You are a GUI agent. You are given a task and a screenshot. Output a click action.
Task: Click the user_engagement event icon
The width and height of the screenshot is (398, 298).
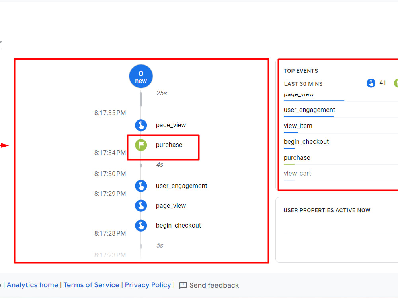[141, 186]
